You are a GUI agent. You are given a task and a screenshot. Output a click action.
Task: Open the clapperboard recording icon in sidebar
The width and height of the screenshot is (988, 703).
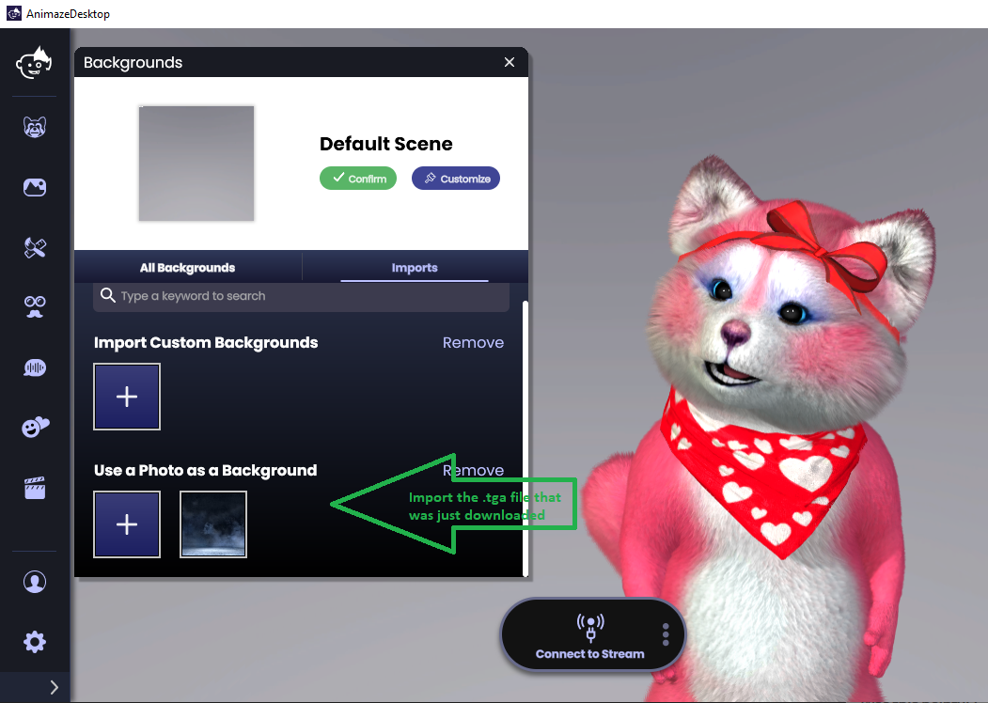pyautogui.click(x=35, y=488)
